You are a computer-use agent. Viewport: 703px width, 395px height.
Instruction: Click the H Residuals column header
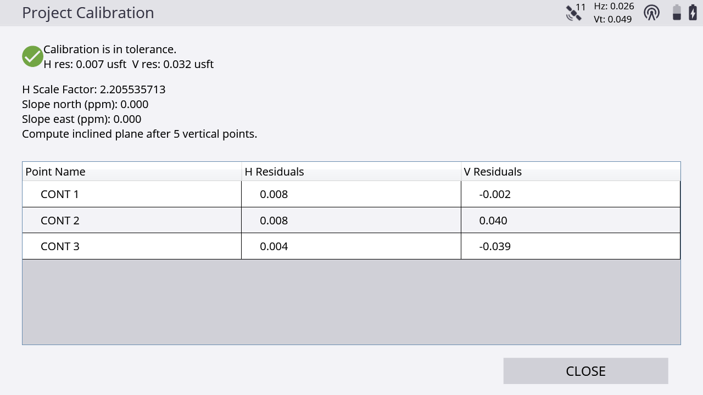274,172
